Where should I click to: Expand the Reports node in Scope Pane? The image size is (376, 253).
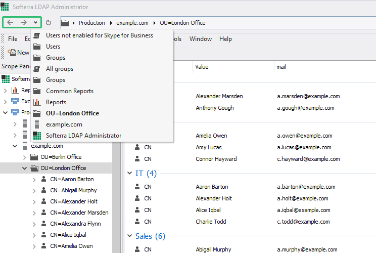(x=5, y=91)
